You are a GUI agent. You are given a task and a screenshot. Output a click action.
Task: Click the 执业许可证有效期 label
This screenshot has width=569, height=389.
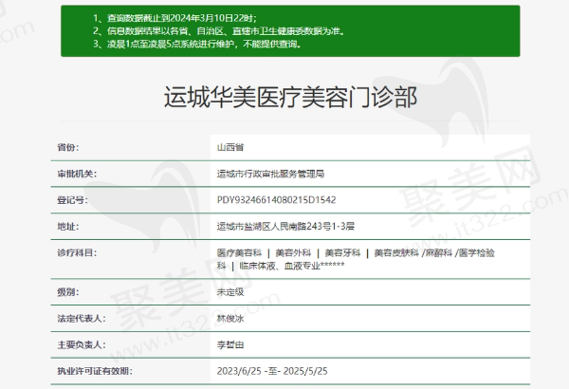pos(95,371)
